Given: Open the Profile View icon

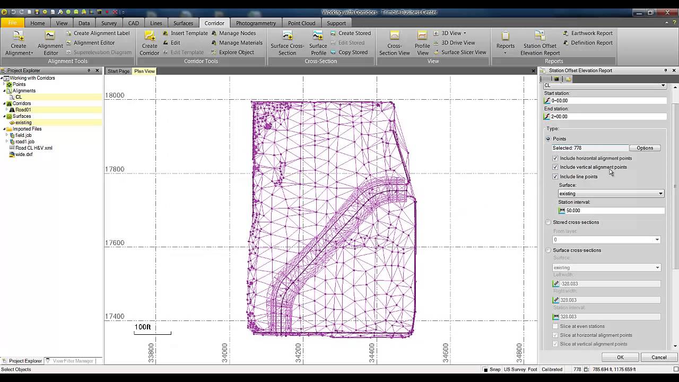Looking at the screenshot, I should pos(422,36).
